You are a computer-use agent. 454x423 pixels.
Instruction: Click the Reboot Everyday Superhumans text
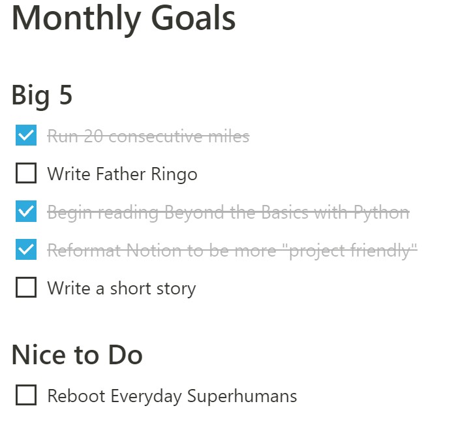tap(172, 396)
